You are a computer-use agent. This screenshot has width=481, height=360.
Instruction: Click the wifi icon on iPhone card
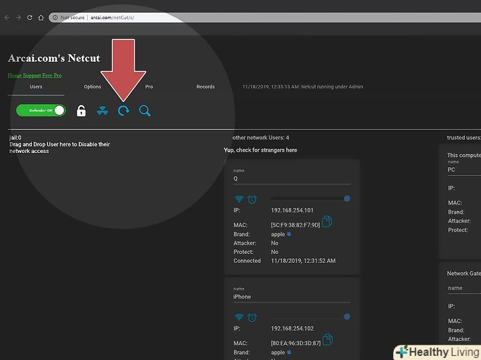tap(239, 317)
